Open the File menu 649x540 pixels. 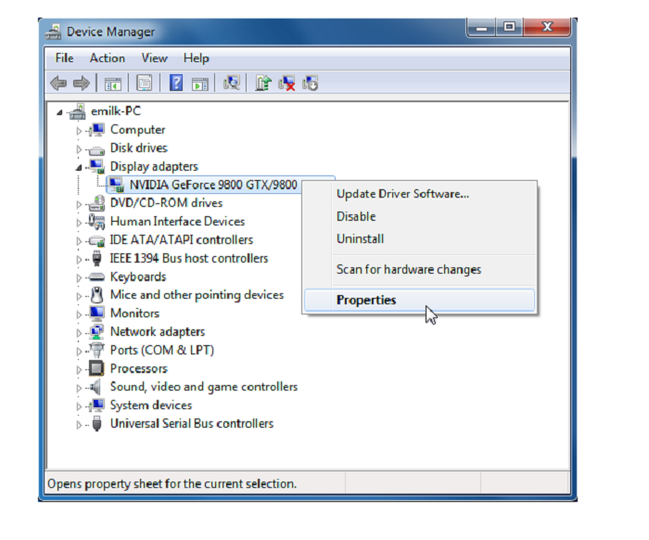point(64,58)
